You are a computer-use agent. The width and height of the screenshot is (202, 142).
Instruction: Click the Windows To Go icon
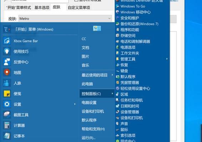point(117,6)
